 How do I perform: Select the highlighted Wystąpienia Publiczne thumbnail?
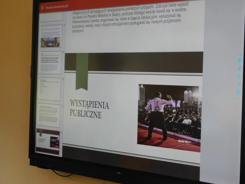coord(48,142)
